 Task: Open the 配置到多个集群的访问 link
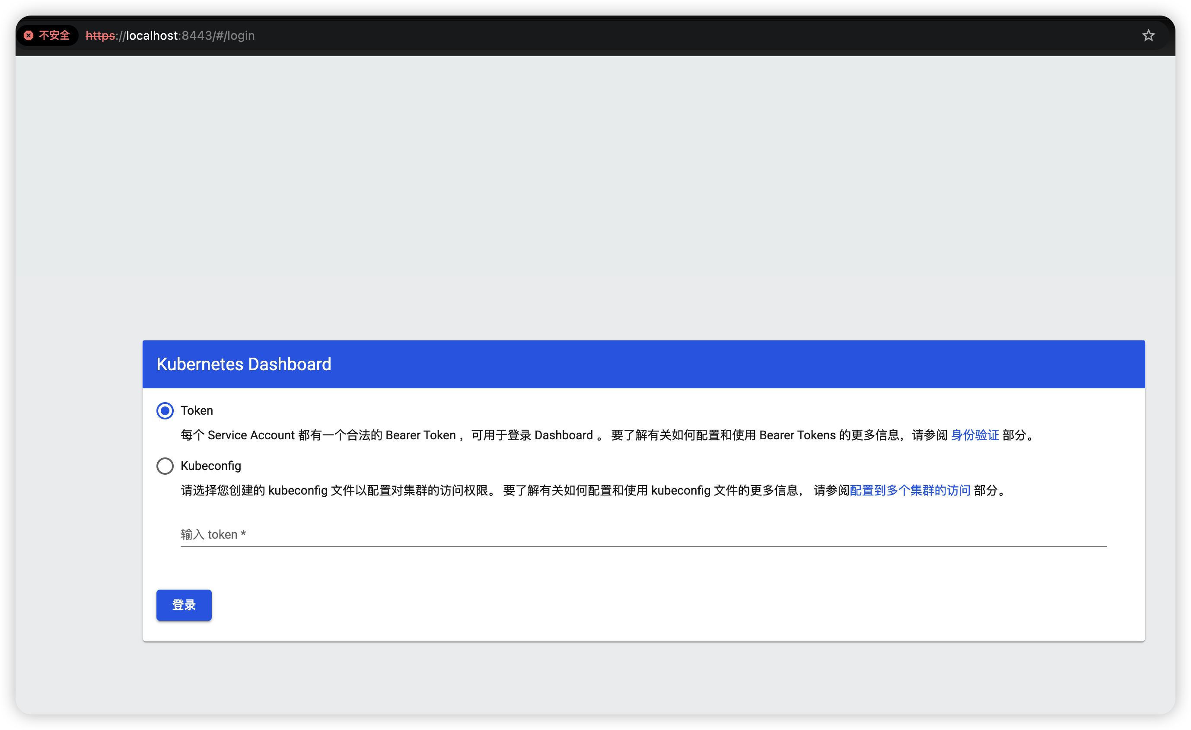coord(910,490)
